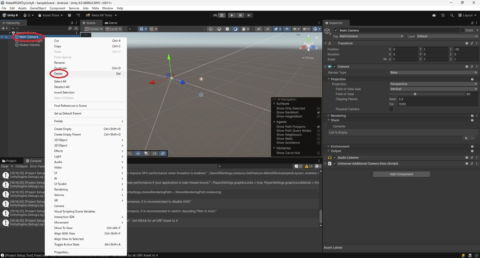The height and width of the screenshot is (258, 480).
Task: Select the Move tool in the scene overlay
Action: [138, 153]
